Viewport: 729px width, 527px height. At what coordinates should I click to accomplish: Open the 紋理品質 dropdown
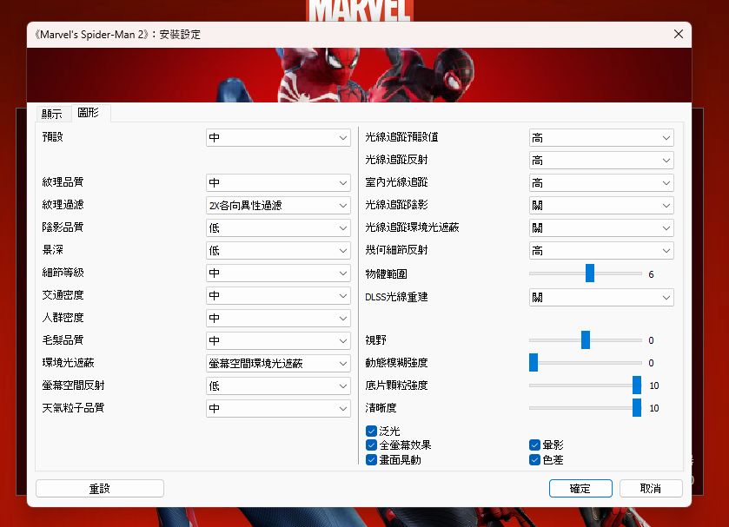[x=278, y=182]
